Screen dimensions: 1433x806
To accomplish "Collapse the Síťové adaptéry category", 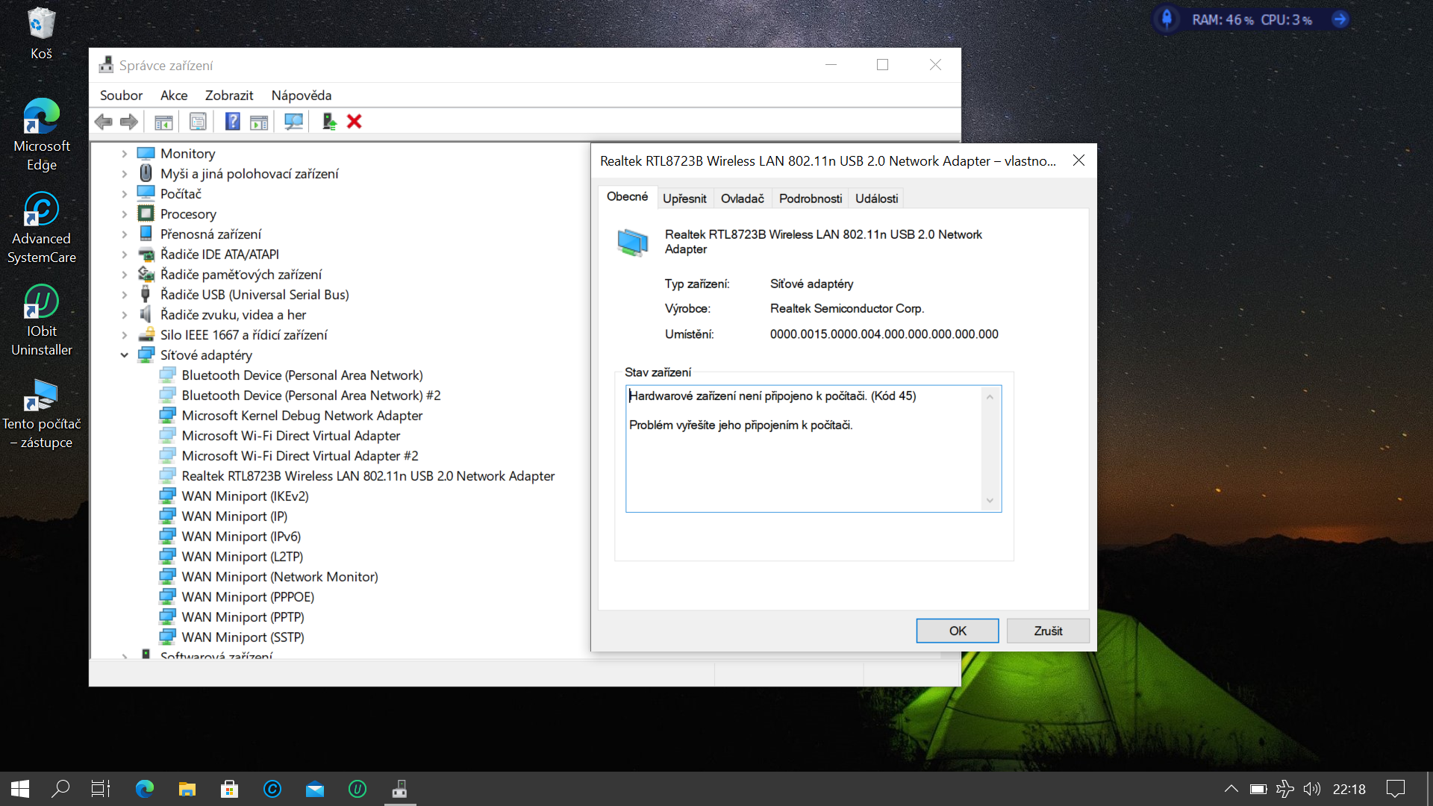I will click(125, 355).
